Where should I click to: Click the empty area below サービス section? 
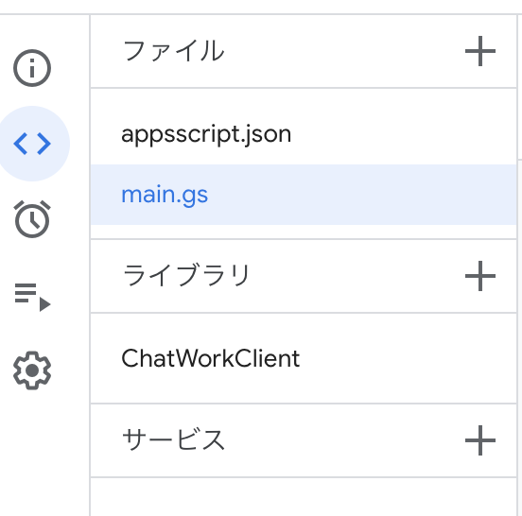pyautogui.click(x=304, y=497)
